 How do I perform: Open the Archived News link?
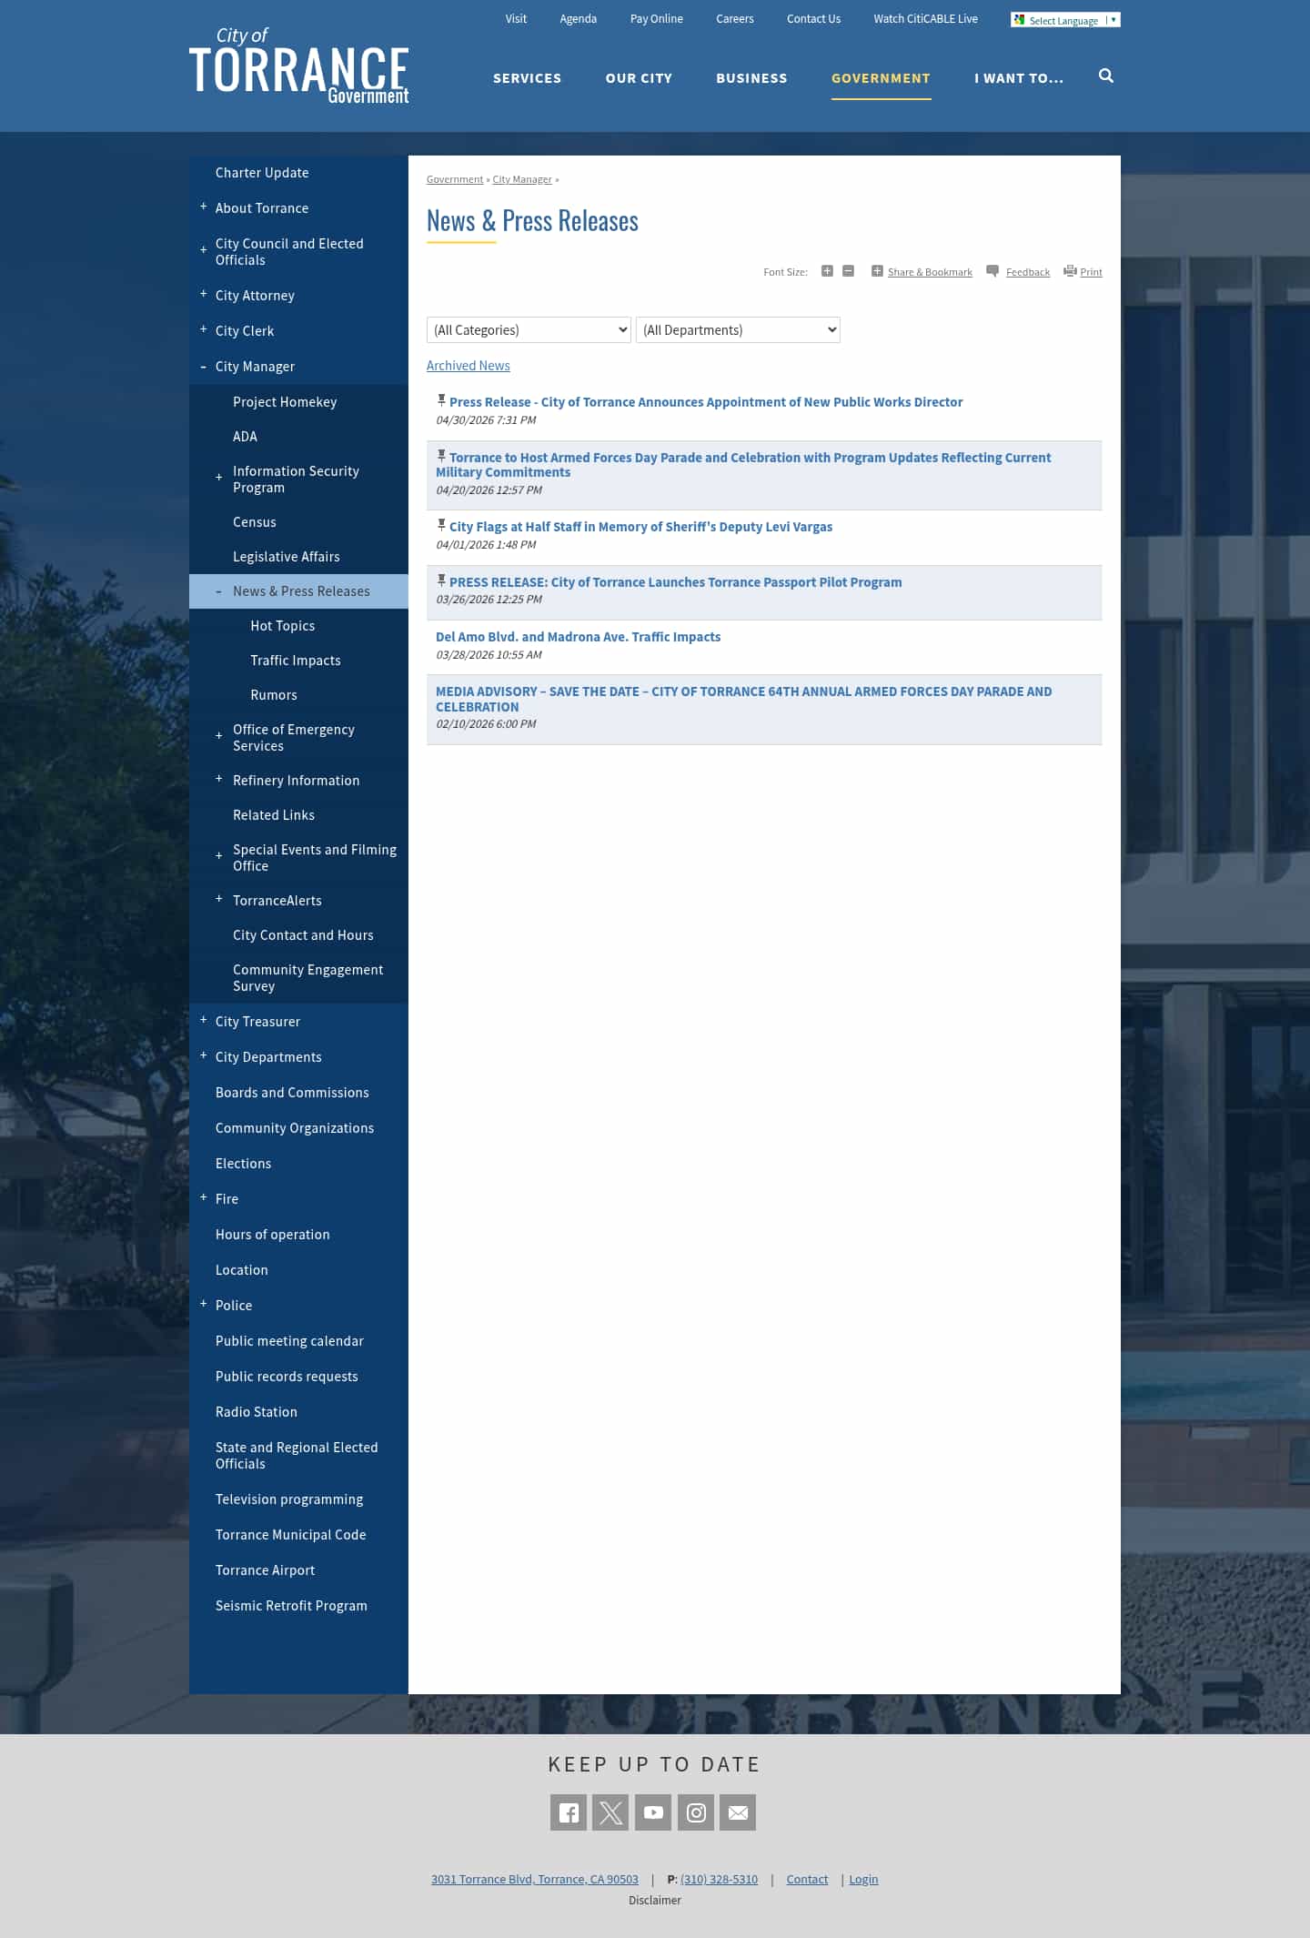pos(469,366)
